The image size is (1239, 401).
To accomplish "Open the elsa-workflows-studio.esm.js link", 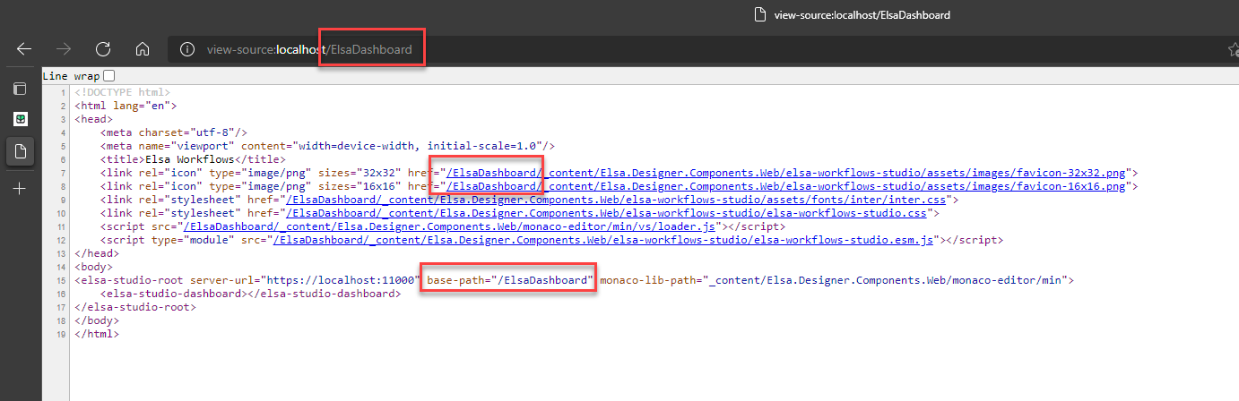I will tap(605, 240).
